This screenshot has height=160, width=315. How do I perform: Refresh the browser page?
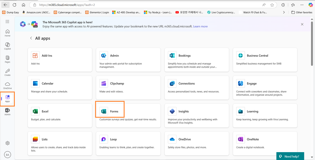[x=14, y=5]
